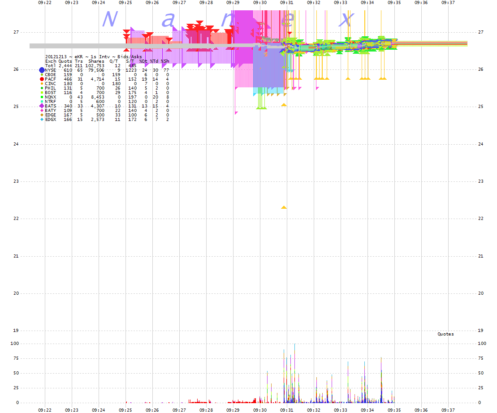Click total shares value '102,753'
Screen dimensions: 497x413
coord(95,65)
